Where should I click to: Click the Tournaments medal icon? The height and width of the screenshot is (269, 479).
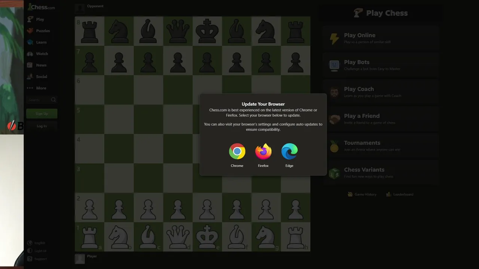(334, 146)
